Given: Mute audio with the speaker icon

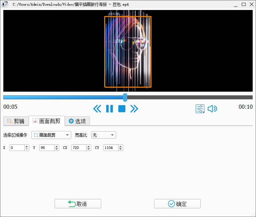Looking at the screenshot, I should 212,109.
